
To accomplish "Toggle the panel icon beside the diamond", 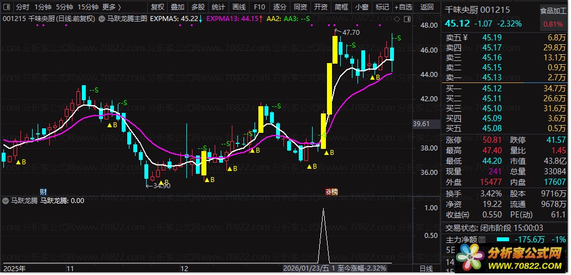I will point(407,19).
